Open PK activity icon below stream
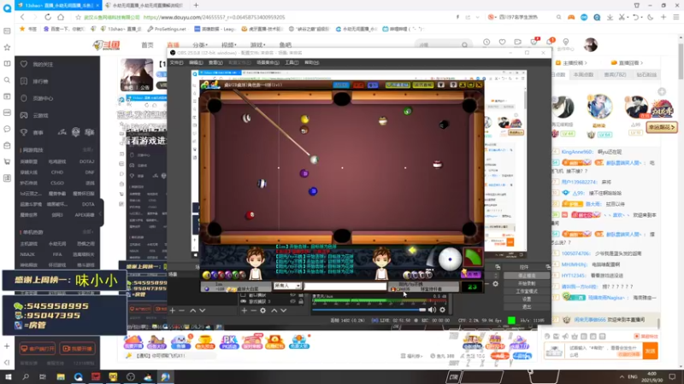The width and height of the screenshot is (684, 384). click(x=228, y=342)
